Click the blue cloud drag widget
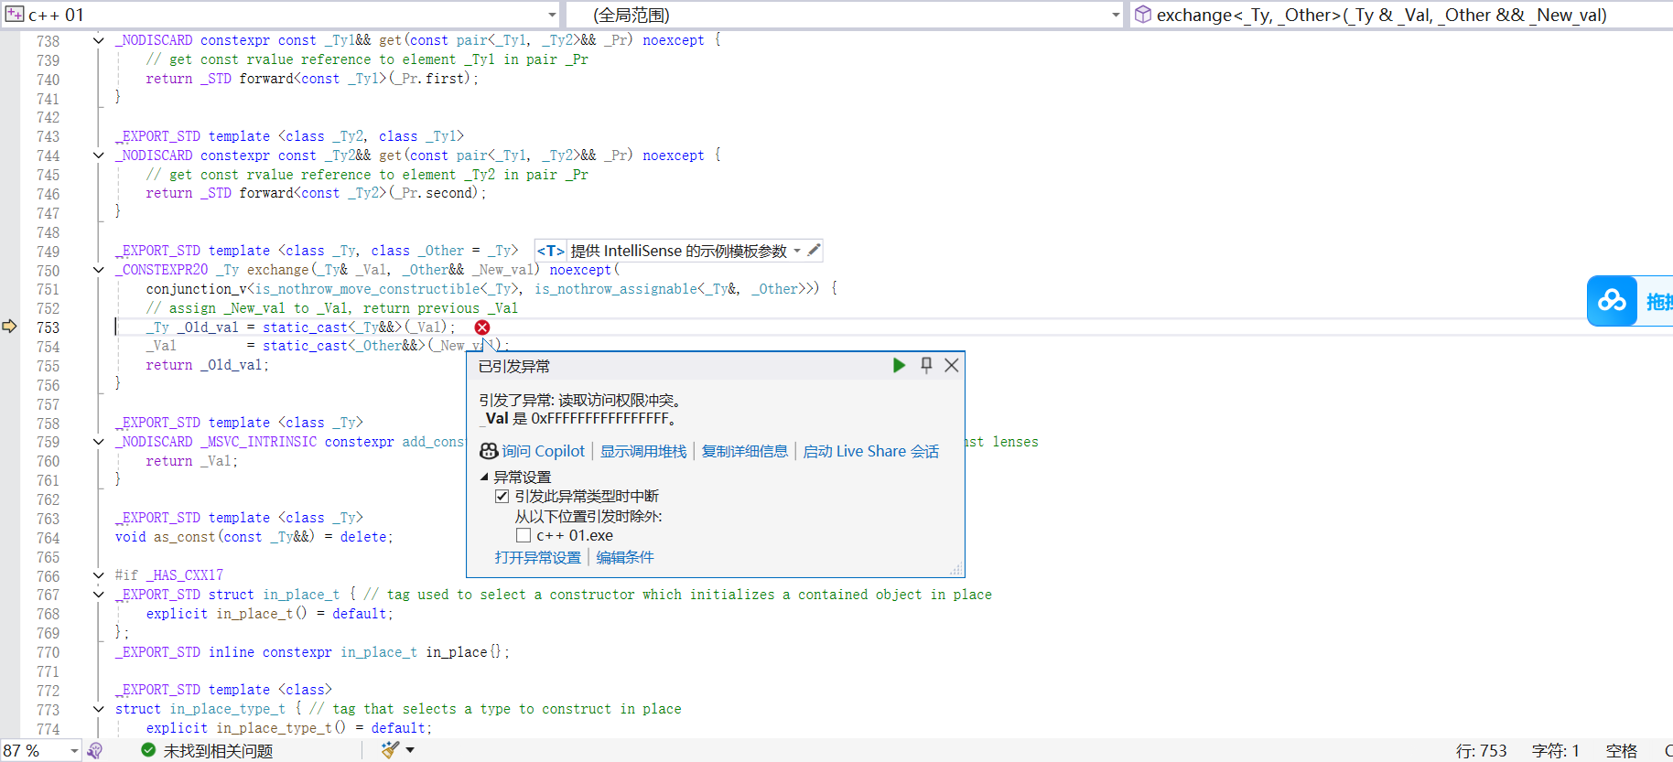The image size is (1673, 762). [1613, 301]
